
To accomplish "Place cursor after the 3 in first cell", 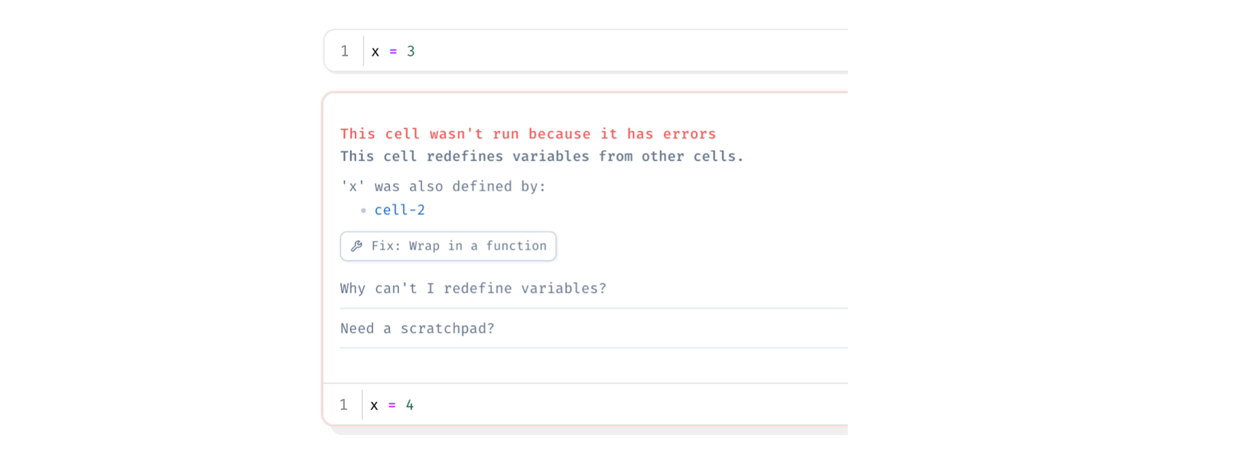I will (x=415, y=52).
